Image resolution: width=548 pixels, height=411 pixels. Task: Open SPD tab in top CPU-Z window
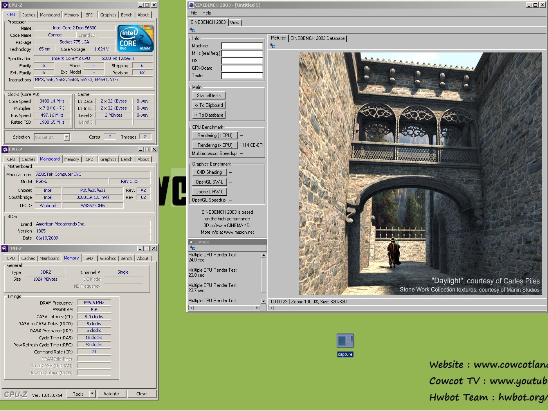tap(90, 15)
